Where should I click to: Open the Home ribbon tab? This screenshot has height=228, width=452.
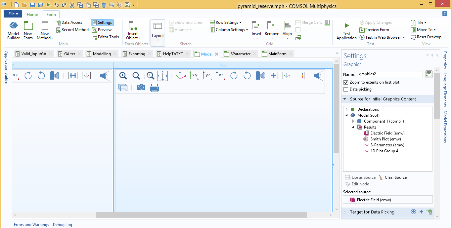32,14
